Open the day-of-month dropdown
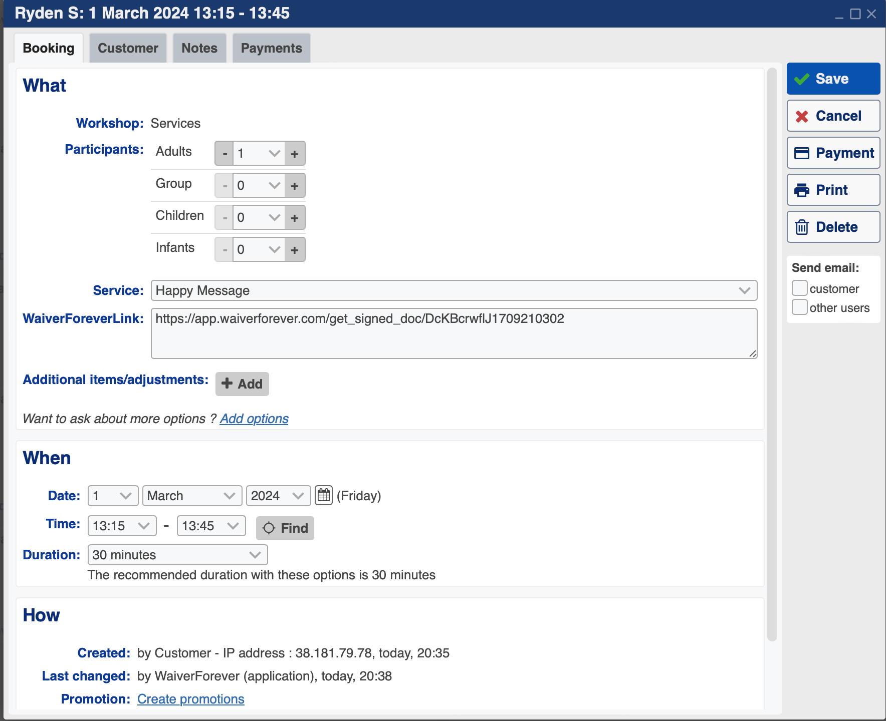Screen dimensions: 886x721 pos(113,496)
